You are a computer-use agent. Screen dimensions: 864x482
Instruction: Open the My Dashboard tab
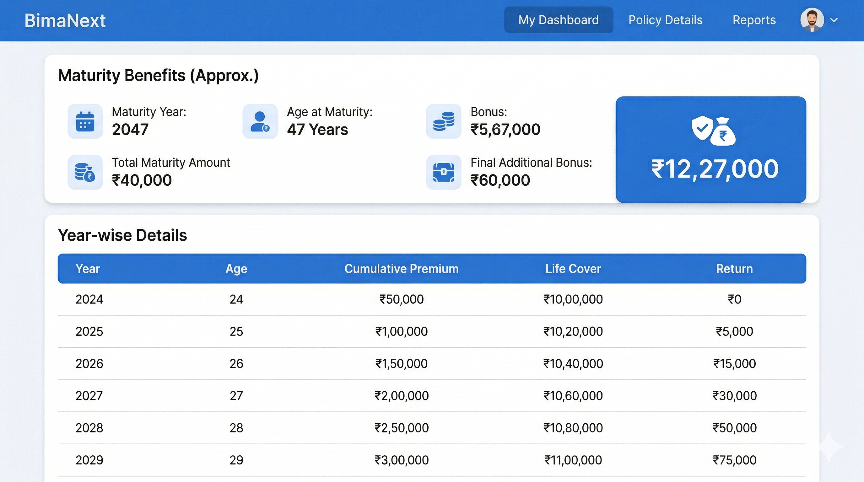click(x=559, y=20)
